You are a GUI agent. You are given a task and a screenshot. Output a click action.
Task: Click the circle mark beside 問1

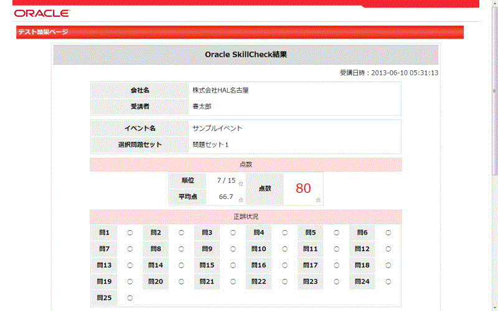pyautogui.click(x=130, y=233)
